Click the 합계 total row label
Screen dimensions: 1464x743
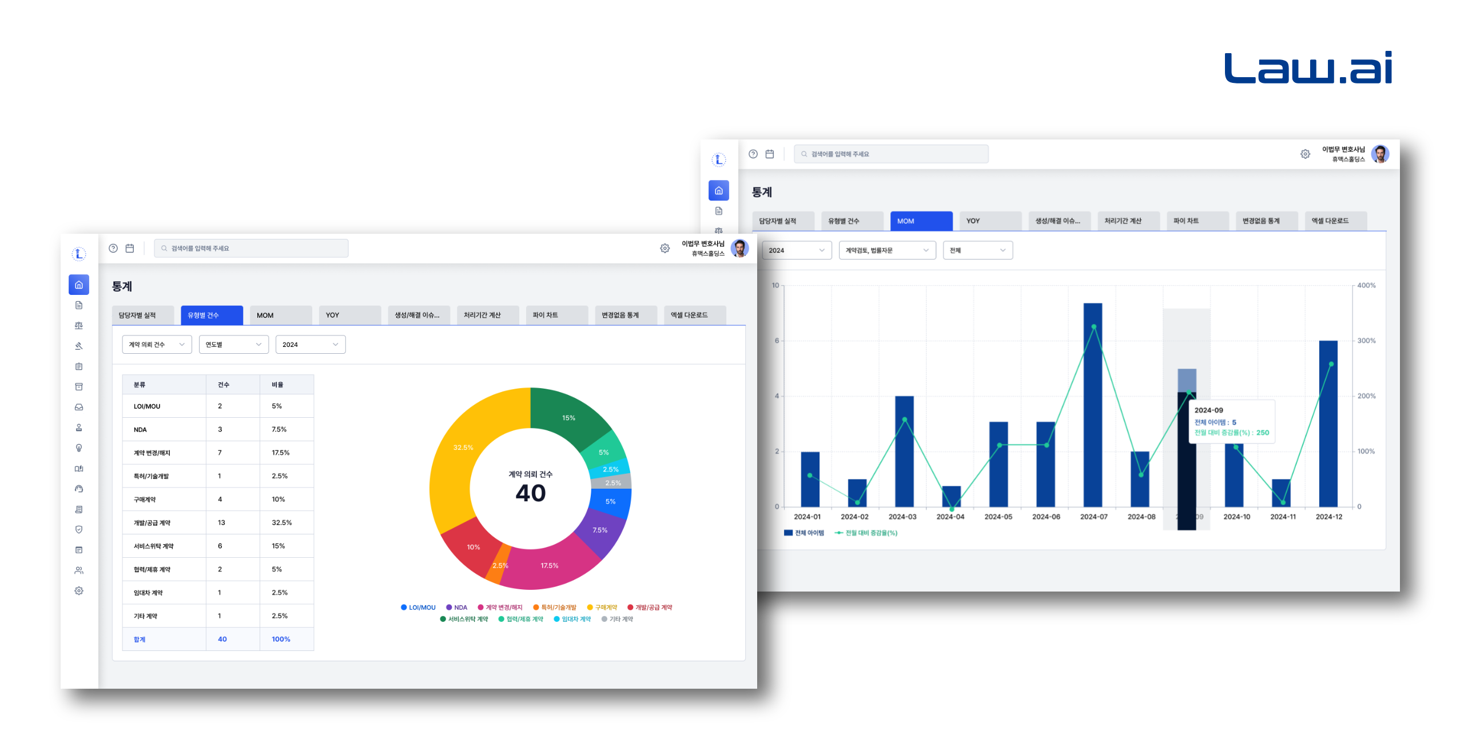coord(140,640)
